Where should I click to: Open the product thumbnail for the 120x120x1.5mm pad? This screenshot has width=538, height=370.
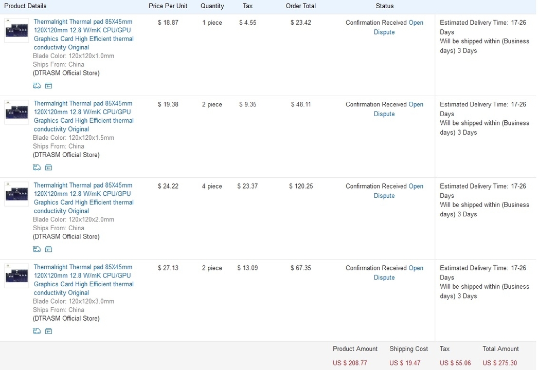click(16, 112)
